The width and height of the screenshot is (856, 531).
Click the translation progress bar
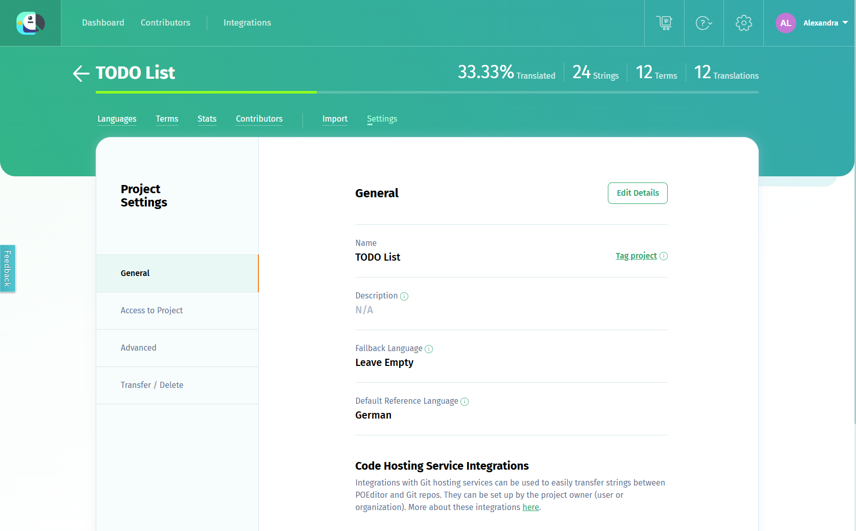click(427, 92)
